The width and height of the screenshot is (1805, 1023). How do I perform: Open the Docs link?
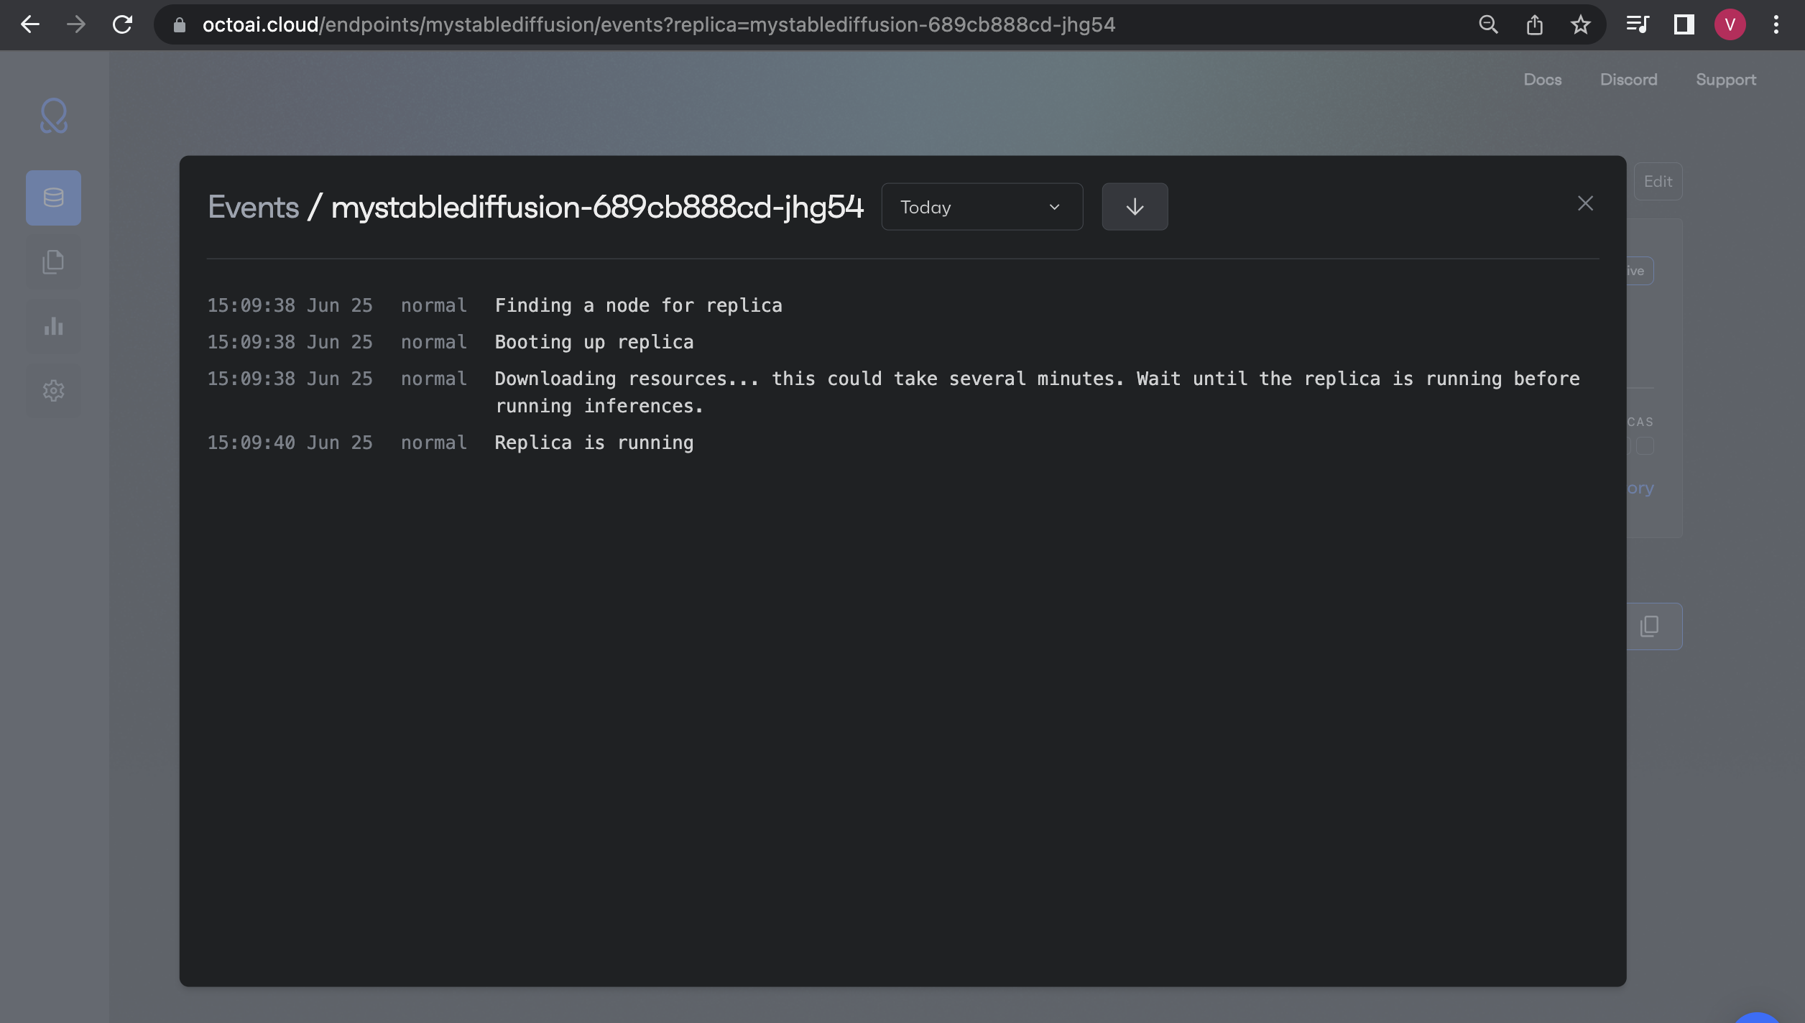(x=1543, y=80)
